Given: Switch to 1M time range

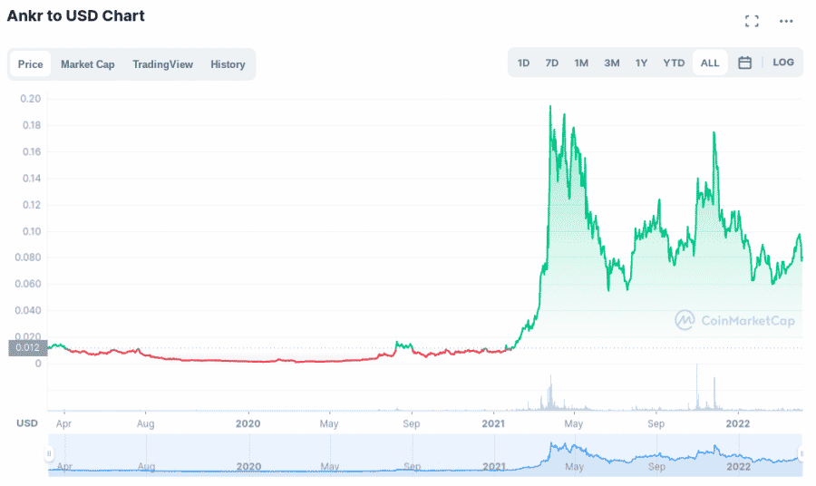Looking at the screenshot, I should click(581, 63).
